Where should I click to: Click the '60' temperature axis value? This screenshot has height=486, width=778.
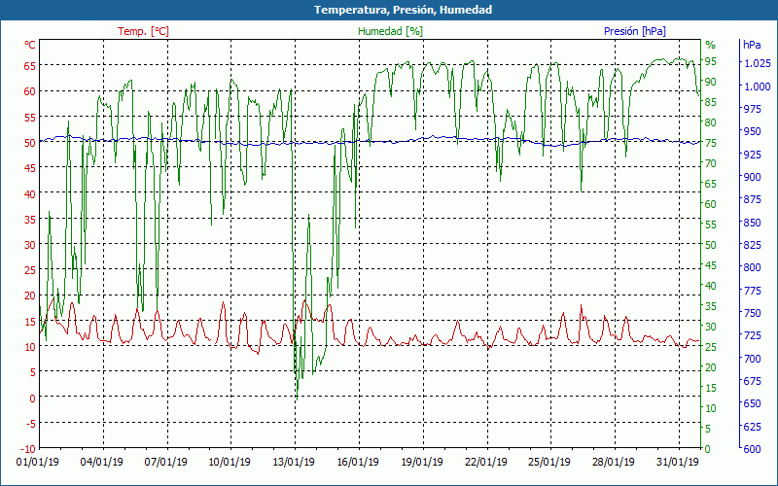[30, 91]
